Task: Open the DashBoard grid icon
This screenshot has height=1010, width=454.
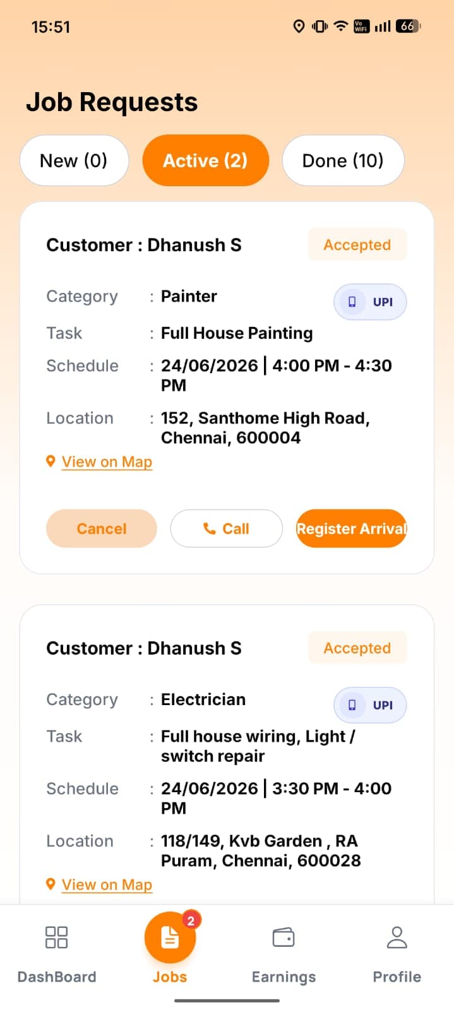Action: pyautogui.click(x=56, y=937)
